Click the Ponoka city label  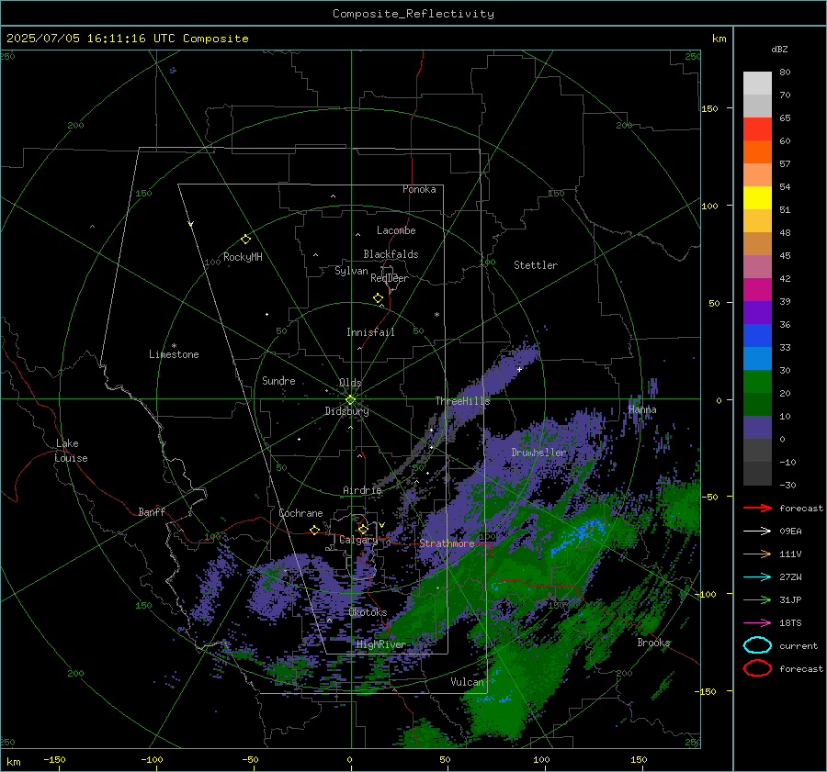(419, 189)
